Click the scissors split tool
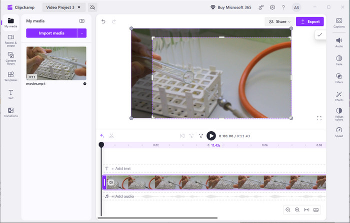The height and width of the screenshot is (223, 350). tap(111, 136)
